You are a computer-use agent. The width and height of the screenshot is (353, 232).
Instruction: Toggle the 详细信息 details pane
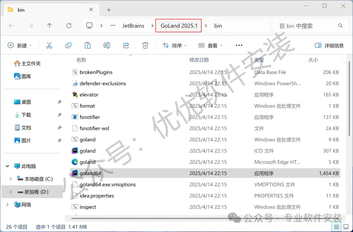point(329,45)
